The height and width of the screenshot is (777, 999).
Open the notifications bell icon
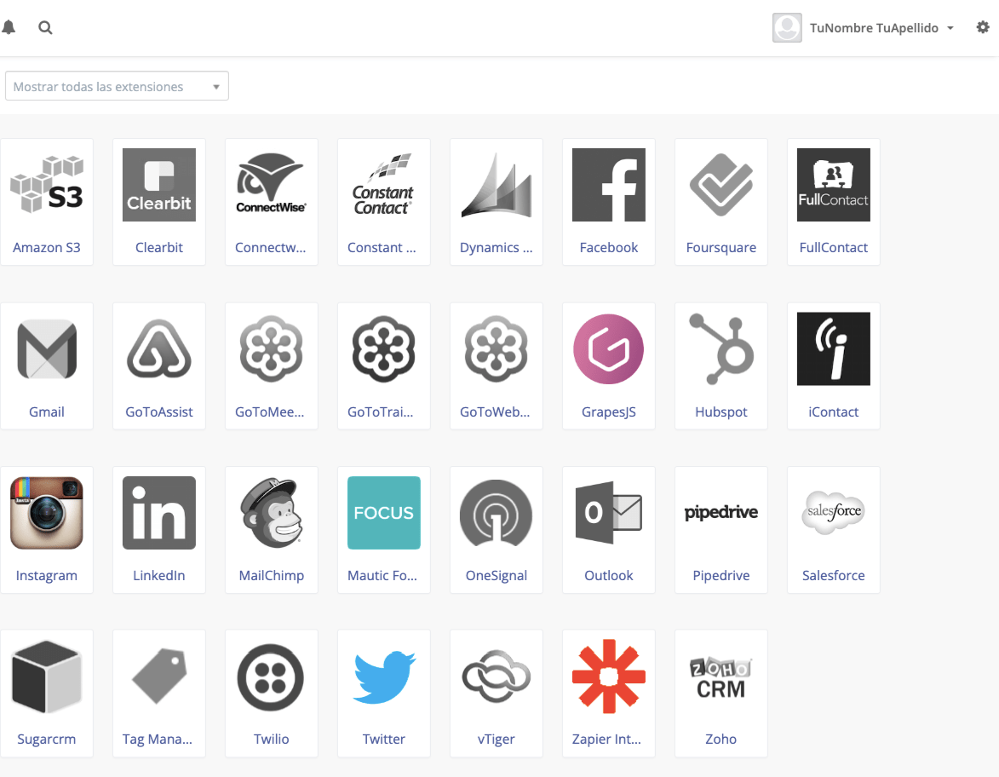[x=9, y=27]
